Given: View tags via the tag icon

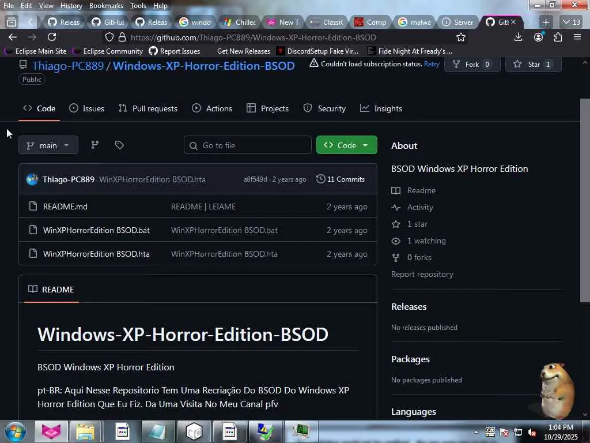Looking at the screenshot, I should pos(119,145).
